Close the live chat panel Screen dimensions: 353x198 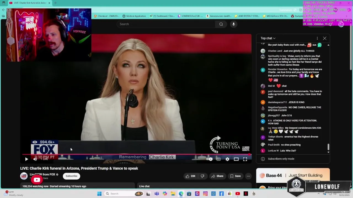(x=325, y=38)
